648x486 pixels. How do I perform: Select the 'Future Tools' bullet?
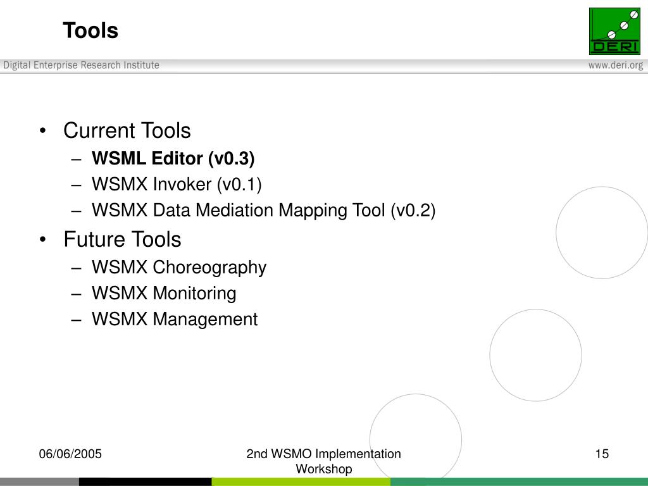tap(122, 239)
